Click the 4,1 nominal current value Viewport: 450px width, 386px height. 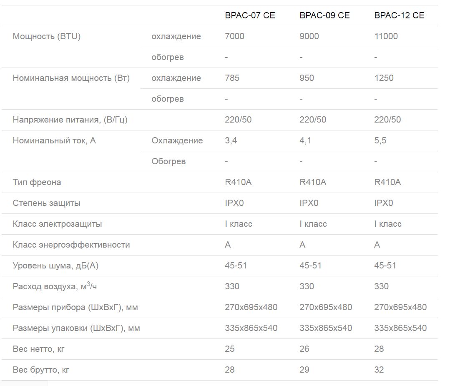coord(305,140)
